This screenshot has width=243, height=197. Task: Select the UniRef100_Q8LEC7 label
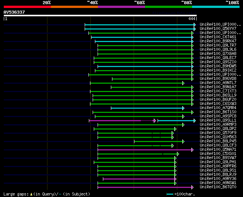(x=218, y=58)
